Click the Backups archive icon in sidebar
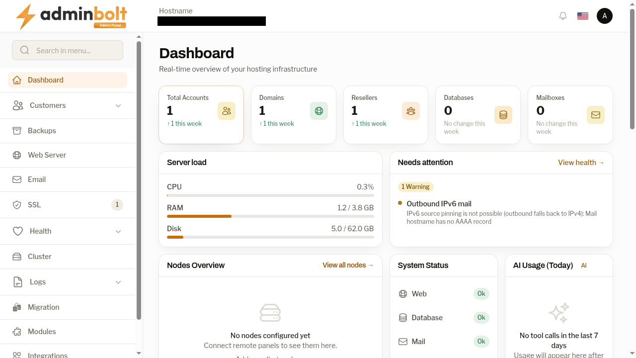 (17, 131)
